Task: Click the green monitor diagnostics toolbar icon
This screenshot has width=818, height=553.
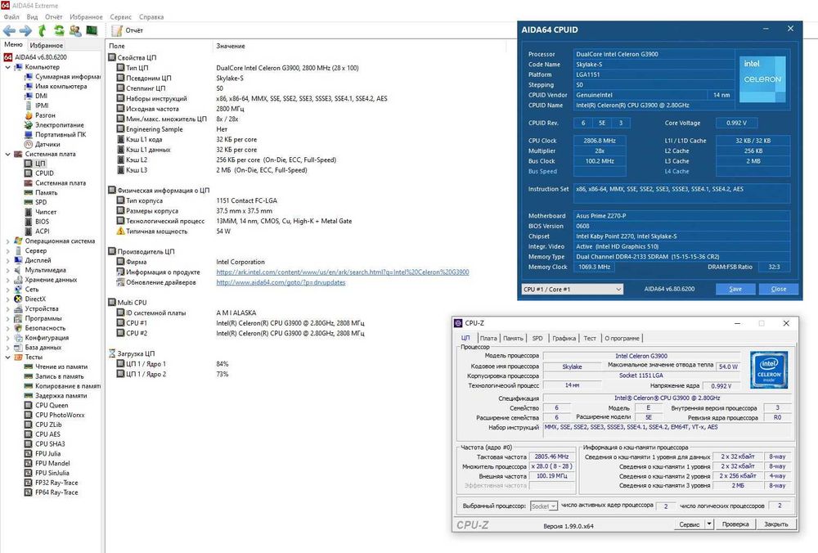Action: pos(92,31)
